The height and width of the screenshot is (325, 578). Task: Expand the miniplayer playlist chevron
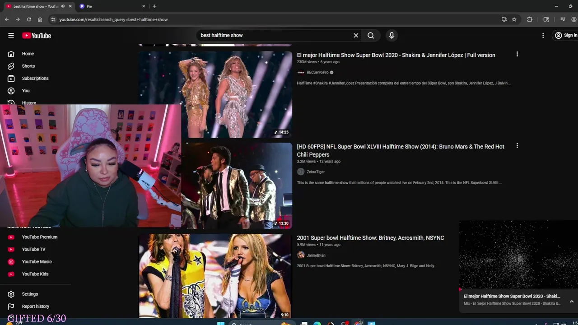[571, 302]
